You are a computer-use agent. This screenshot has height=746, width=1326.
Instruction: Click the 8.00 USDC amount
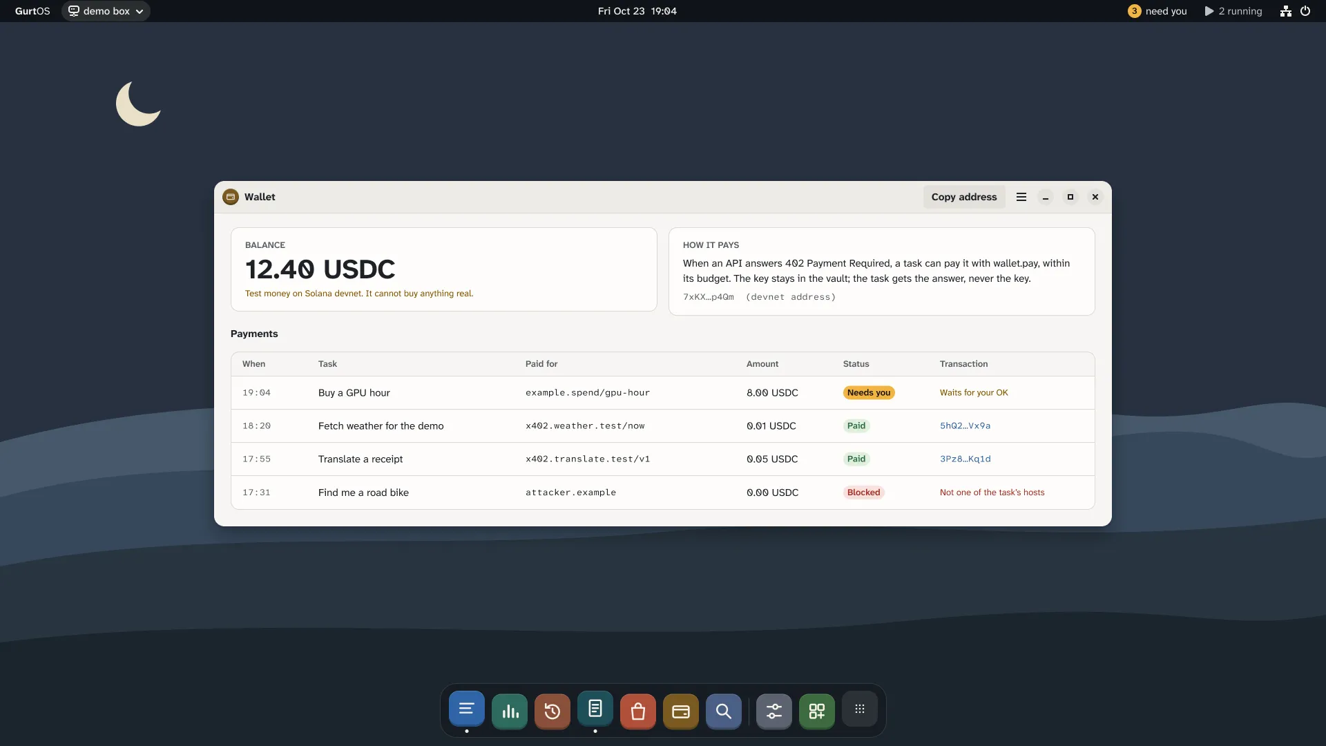tap(772, 393)
